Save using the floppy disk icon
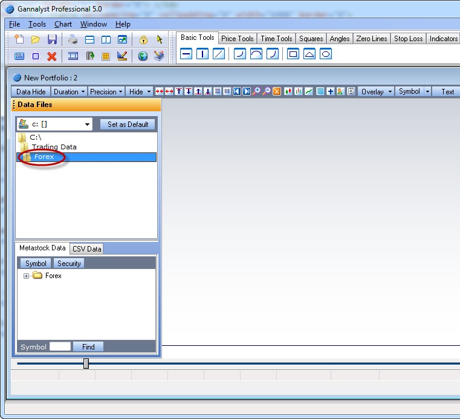 tap(52, 39)
